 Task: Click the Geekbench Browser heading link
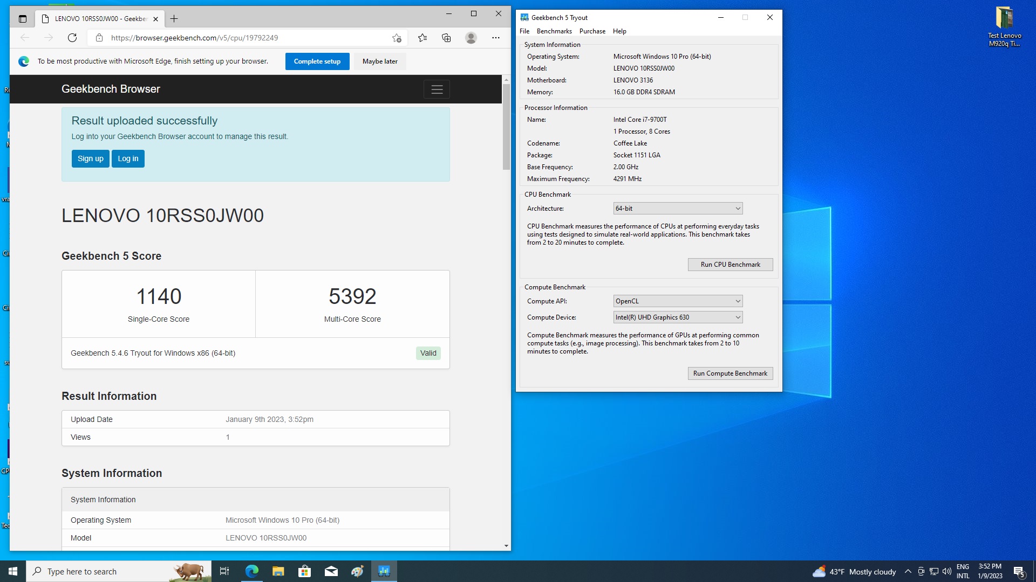click(x=111, y=89)
